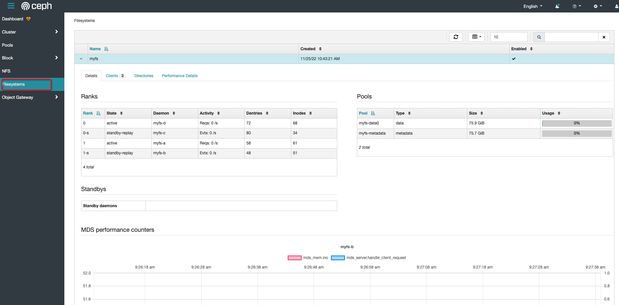This screenshot has height=305, width=619.
Task: Select the myfs filesystem name cell
Action: [x=193, y=59]
